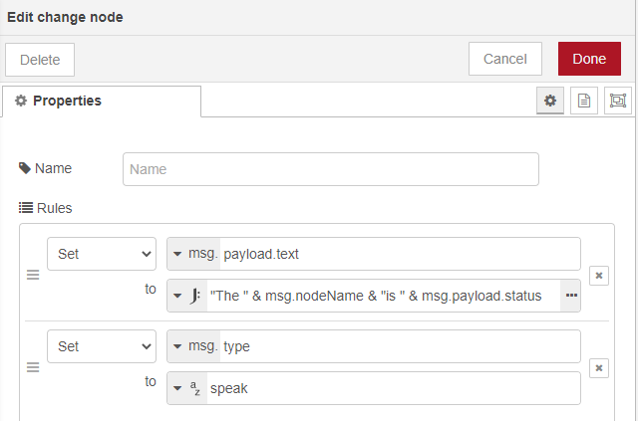The width and height of the screenshot is (638, 421).
Task: Change the JSONata expression type selector
Action: coord(186,296)
